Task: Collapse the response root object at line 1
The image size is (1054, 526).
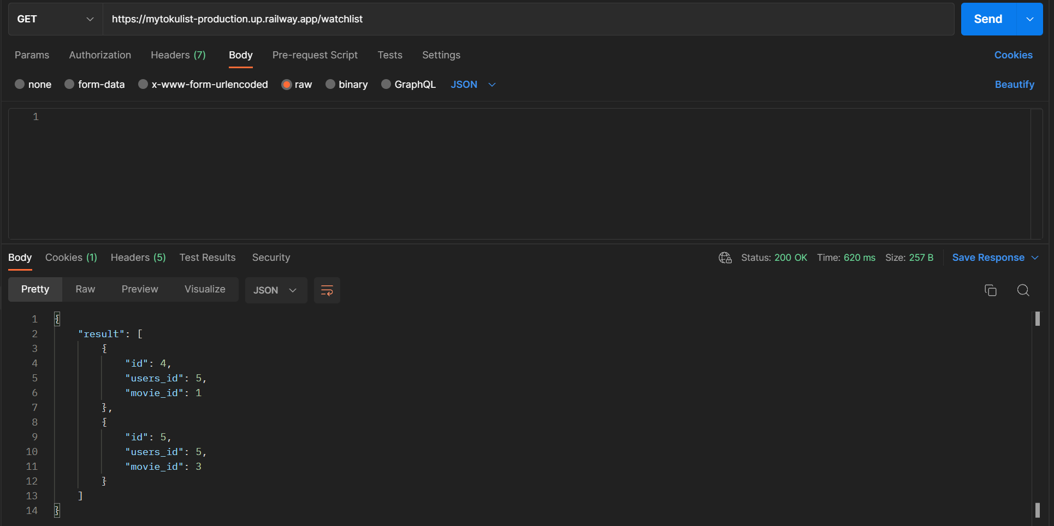Action: (57, 319)
